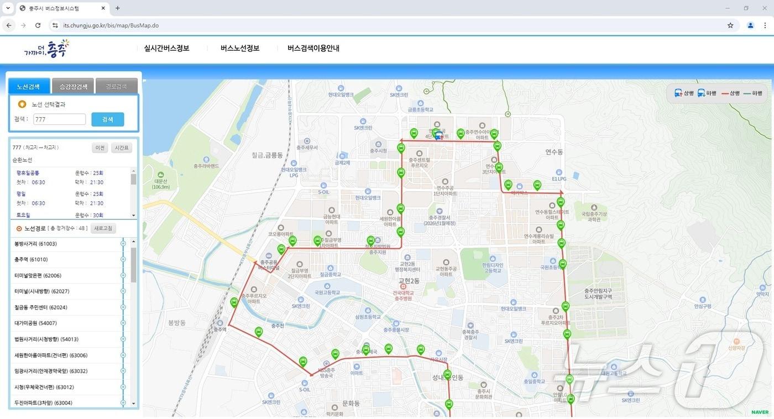Click the route node icon for 봉방사거리 (61003)
This screenshot has width=774, height=419.
(x=123, y=244)
